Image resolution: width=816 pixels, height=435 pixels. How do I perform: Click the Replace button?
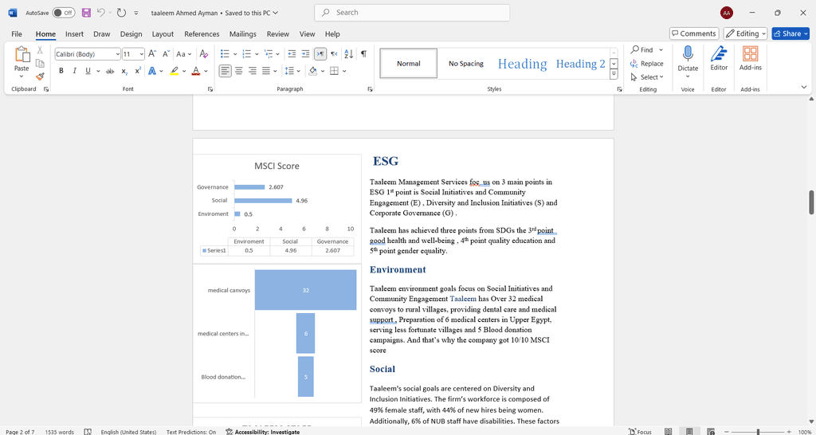pos(647,64)
